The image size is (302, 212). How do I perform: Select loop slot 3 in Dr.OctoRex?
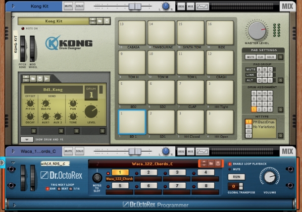[177, 172]
